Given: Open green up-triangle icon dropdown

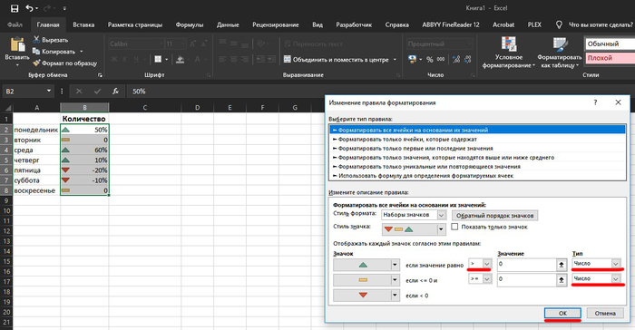Looking at the screenshot, I should click(395, 265).
